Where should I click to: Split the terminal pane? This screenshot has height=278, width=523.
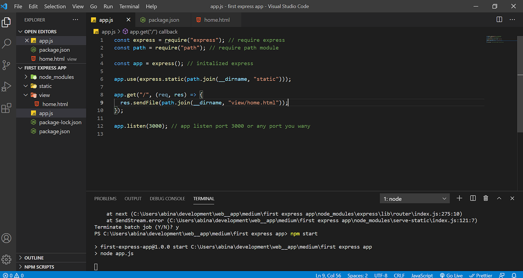[473, 198]
